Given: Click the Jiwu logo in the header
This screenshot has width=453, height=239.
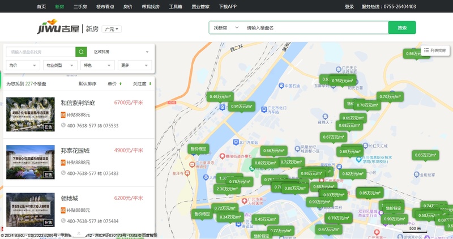Looking at the screenshot, I should (x=58, y=28).
